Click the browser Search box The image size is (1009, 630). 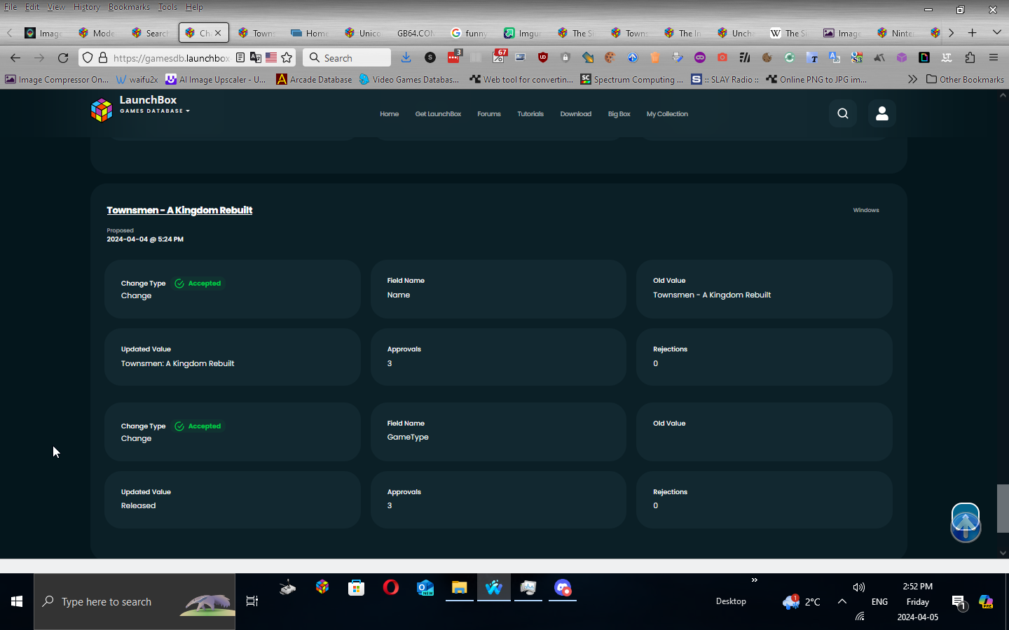(x=347, y=58)
